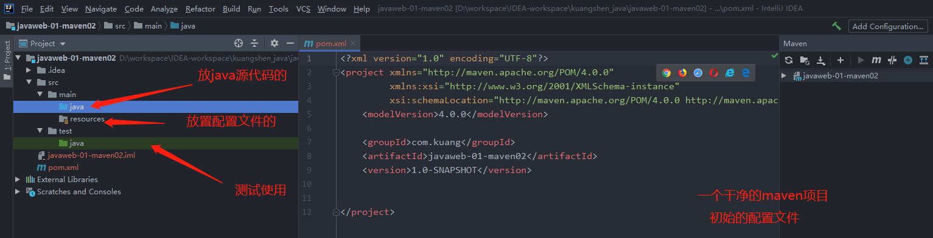Screen dimensions: 933x238
Task: Open the Help menu
Action: coord(362,9)
